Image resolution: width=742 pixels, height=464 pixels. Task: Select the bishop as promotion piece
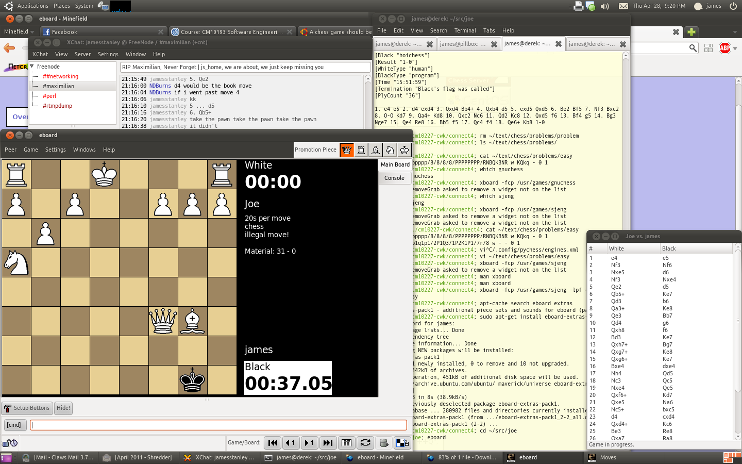click(376, 150)
